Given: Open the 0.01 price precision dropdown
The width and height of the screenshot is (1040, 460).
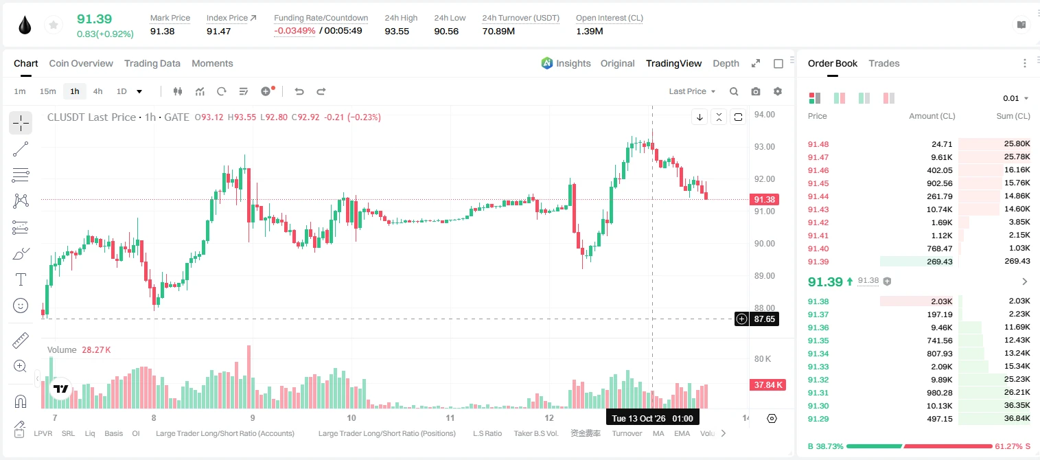Looking at the screenshot, I should (1016, 98).
